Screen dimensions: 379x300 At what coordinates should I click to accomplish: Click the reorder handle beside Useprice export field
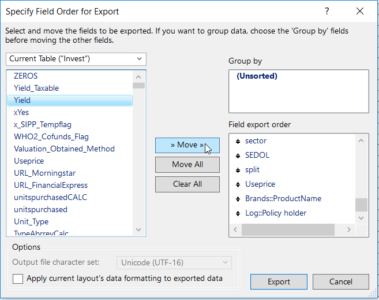coord(238,184)
